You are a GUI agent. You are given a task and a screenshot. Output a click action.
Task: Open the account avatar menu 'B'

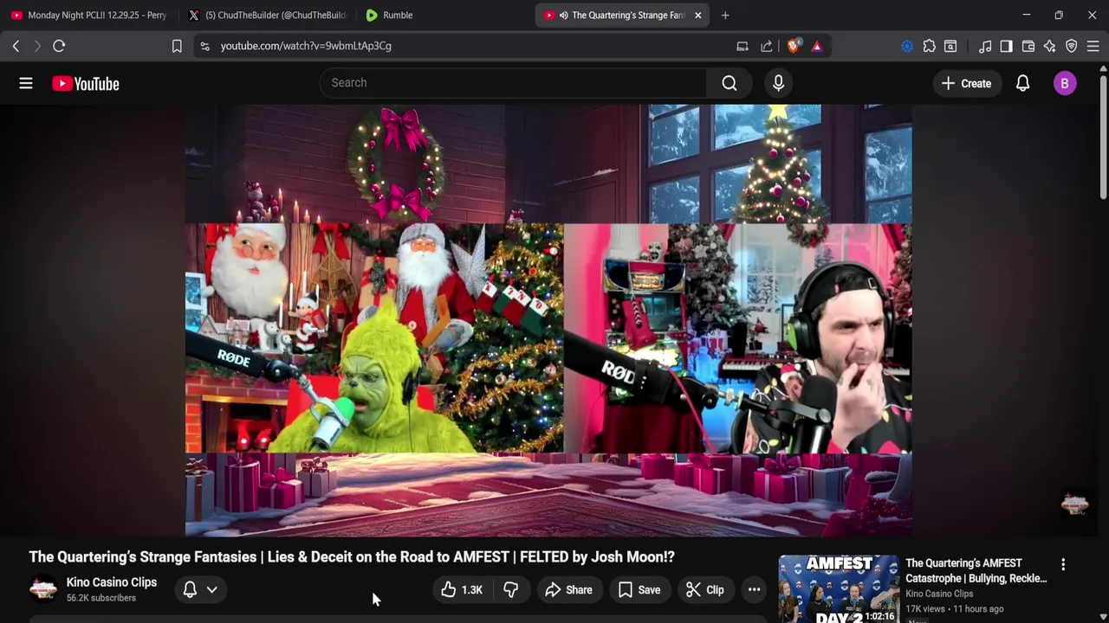(x=1065, y=83)
